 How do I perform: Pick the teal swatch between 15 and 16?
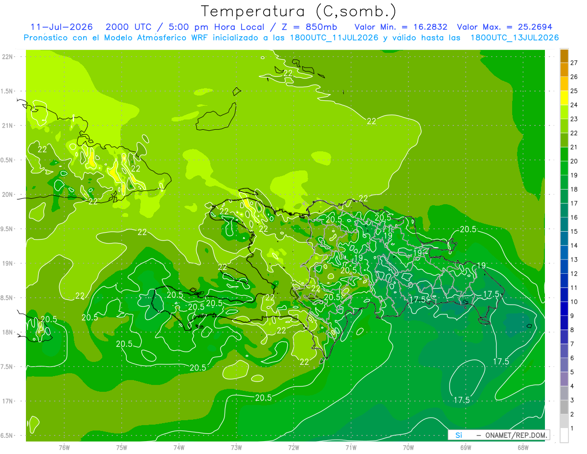564,224
